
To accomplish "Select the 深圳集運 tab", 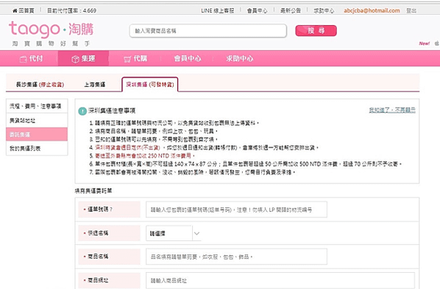I will (150, 84).
